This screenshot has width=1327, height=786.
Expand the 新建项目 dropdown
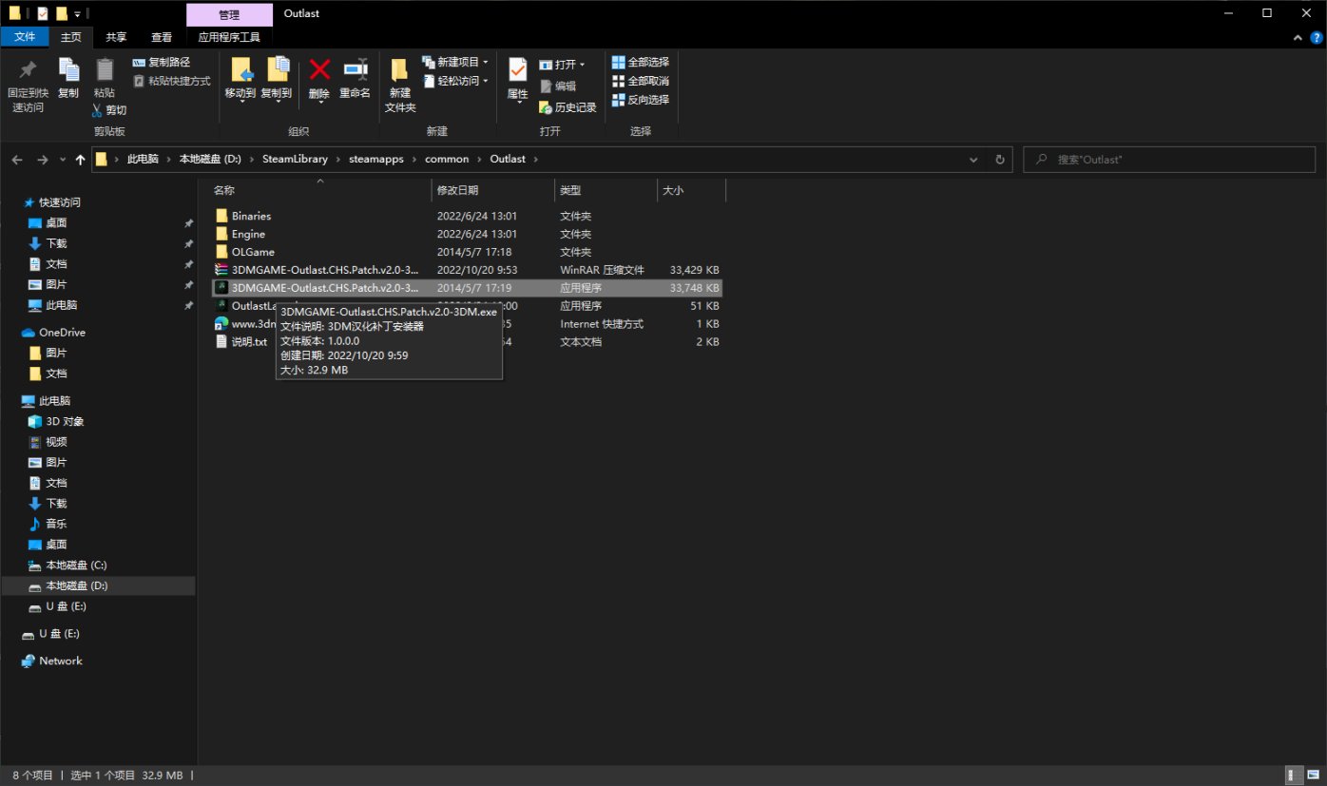point(455,62)
